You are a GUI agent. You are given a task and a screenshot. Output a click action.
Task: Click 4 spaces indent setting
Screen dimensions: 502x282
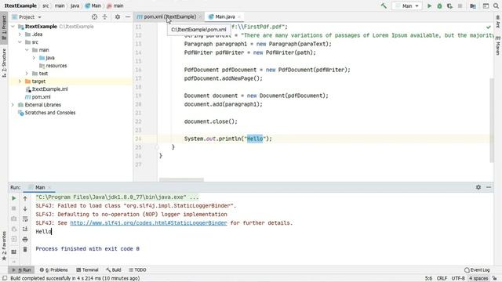pyautogui.click(x=478, y=279)
